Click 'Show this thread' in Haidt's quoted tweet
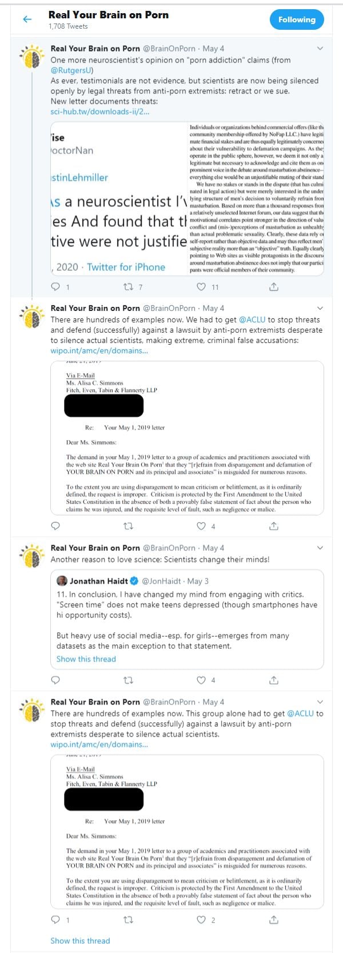This screenshot has height=953, width=343. tap(86, 659)
